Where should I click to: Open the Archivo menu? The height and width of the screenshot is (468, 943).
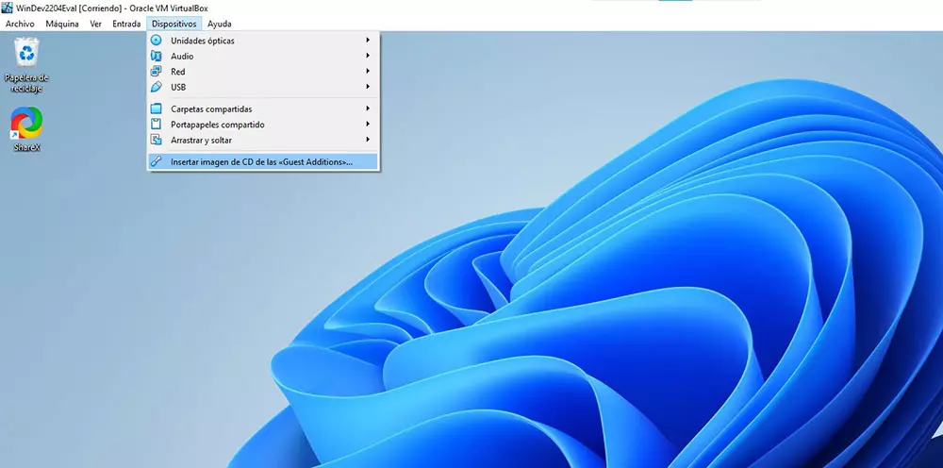[x=20, y=25]
